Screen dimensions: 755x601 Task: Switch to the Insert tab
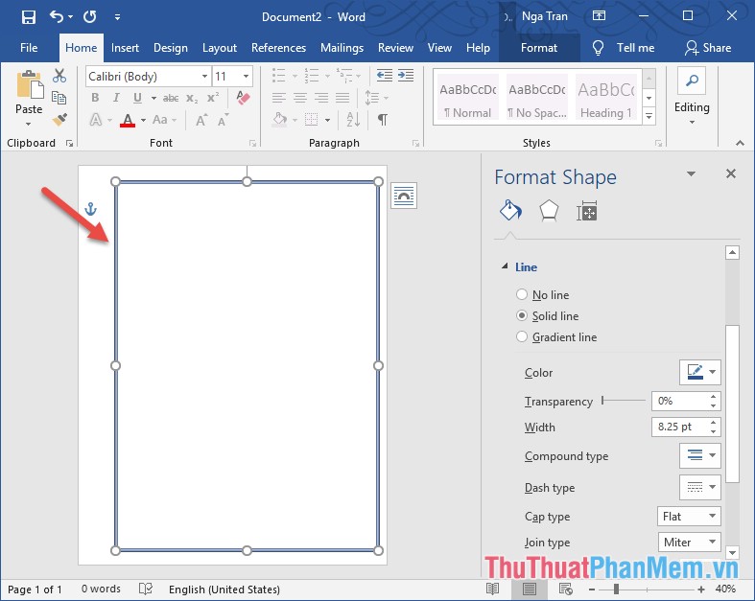tap(125, 48)
